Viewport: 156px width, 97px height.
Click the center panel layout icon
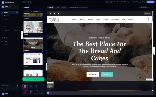point(109,2)
